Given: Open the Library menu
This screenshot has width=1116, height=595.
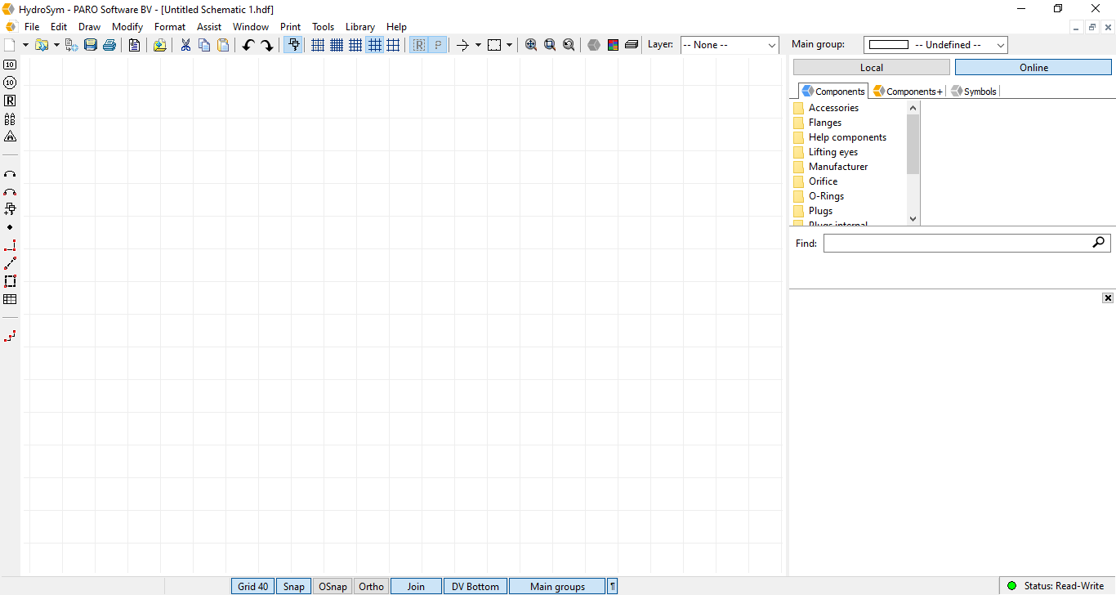Looking at the screenshot, I should point(360,26).
